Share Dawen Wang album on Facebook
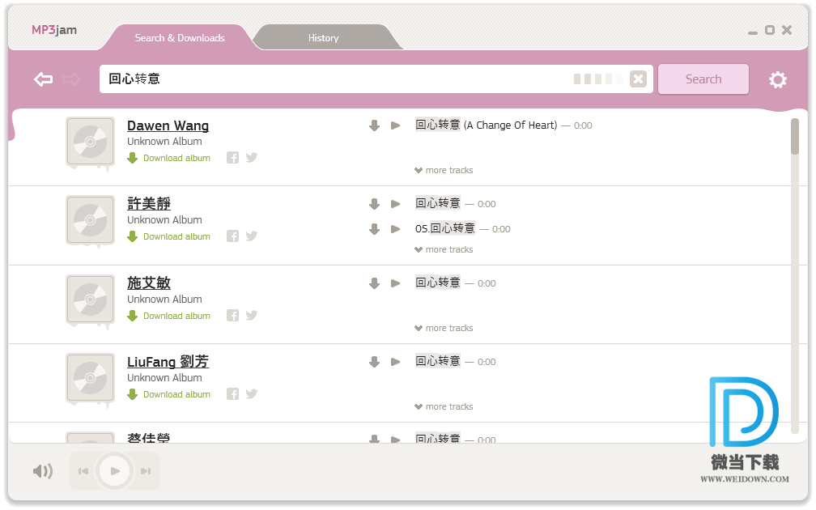 tap(232, 158)
